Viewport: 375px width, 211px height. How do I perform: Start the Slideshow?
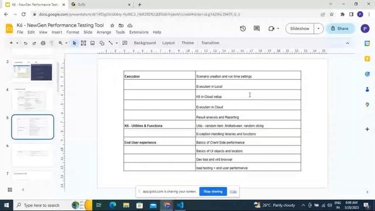pos(299,29)
